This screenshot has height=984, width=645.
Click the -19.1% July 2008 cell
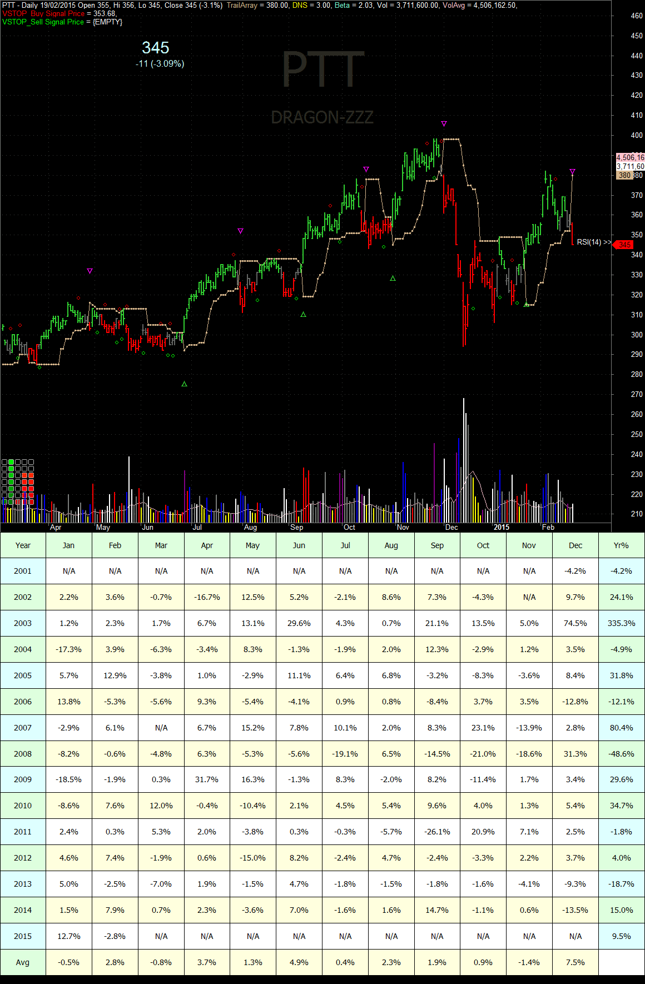pyautogui.click(x=345, y=754)
